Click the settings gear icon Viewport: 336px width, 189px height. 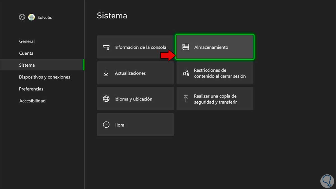point(22,17)
